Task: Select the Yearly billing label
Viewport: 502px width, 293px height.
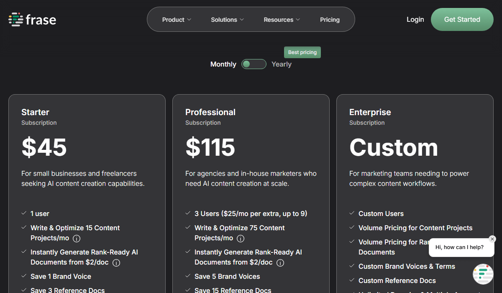Action: pyautogui.click(x=282, y=64)
